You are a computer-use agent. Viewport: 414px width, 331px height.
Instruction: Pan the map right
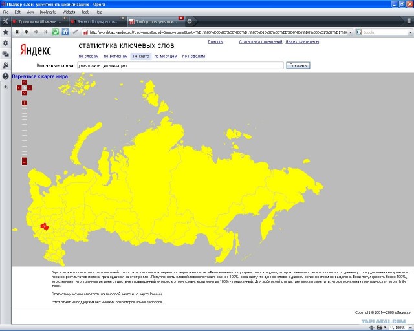coord(30,88)
